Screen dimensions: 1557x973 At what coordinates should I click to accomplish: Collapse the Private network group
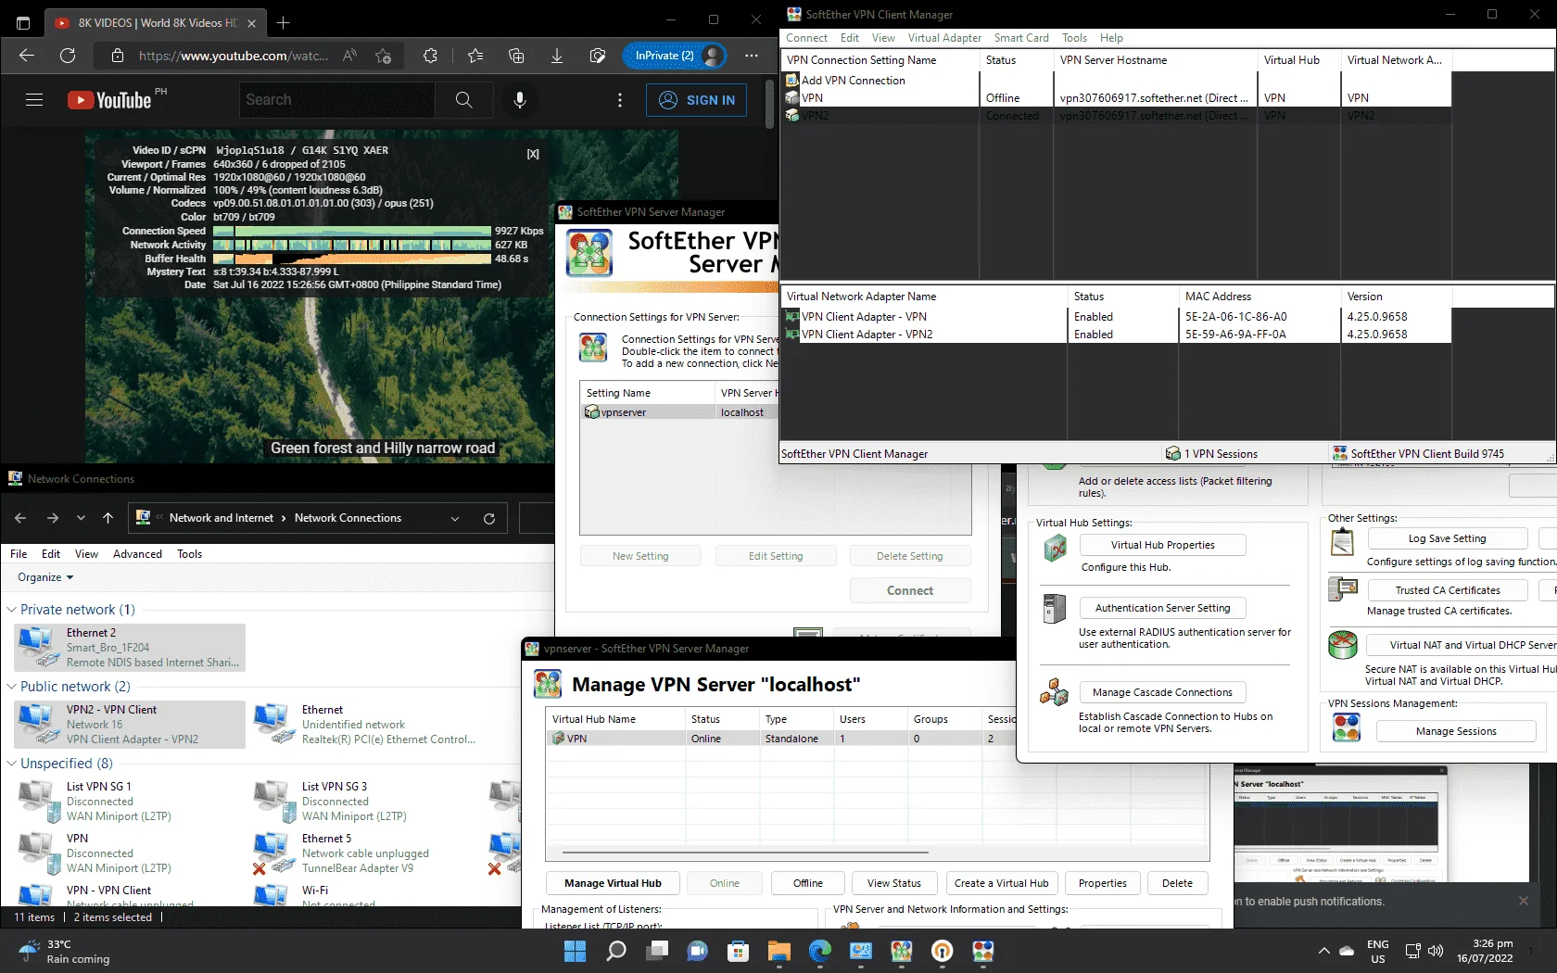(x=11, y=610)
